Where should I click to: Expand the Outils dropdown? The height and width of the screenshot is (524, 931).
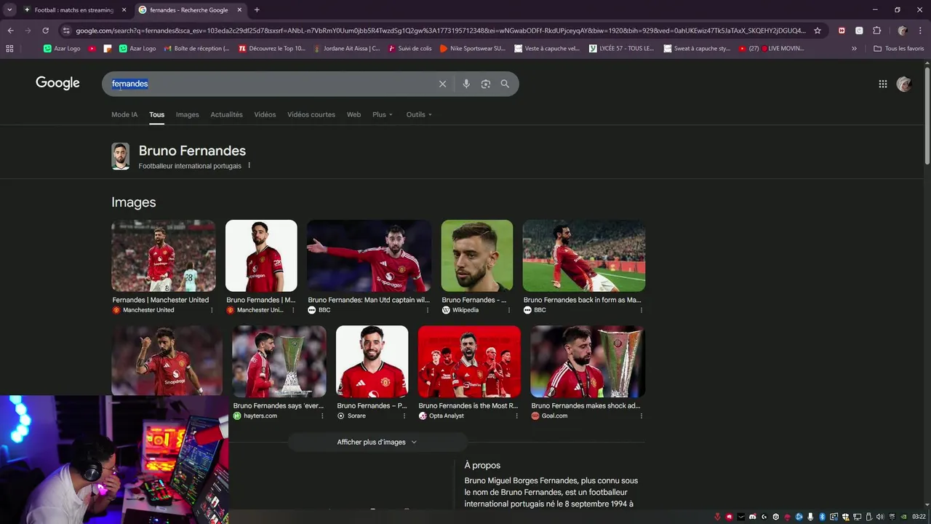(x=419, y=114)
